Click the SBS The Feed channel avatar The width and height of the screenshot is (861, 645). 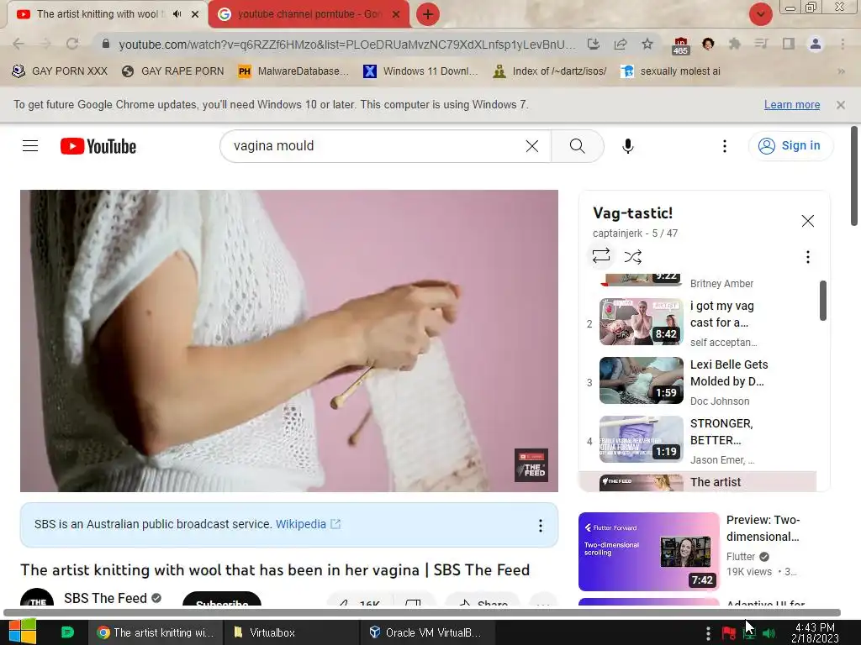click(x=37, y=597)
